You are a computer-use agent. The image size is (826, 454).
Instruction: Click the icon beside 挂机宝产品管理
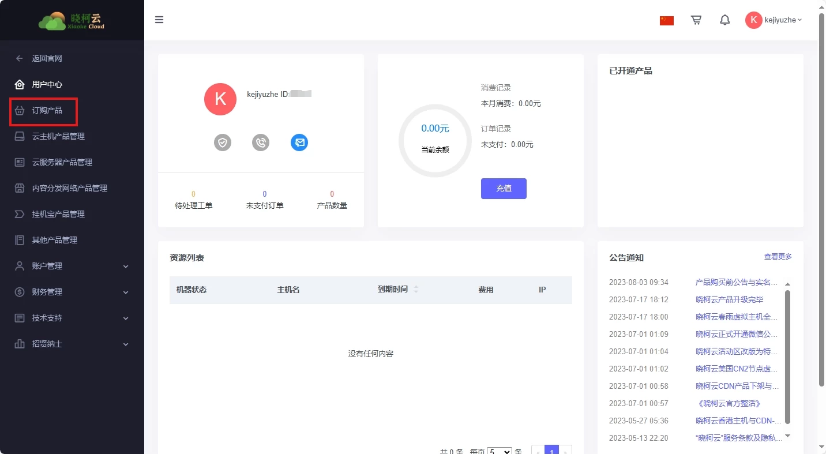(20, 214)
